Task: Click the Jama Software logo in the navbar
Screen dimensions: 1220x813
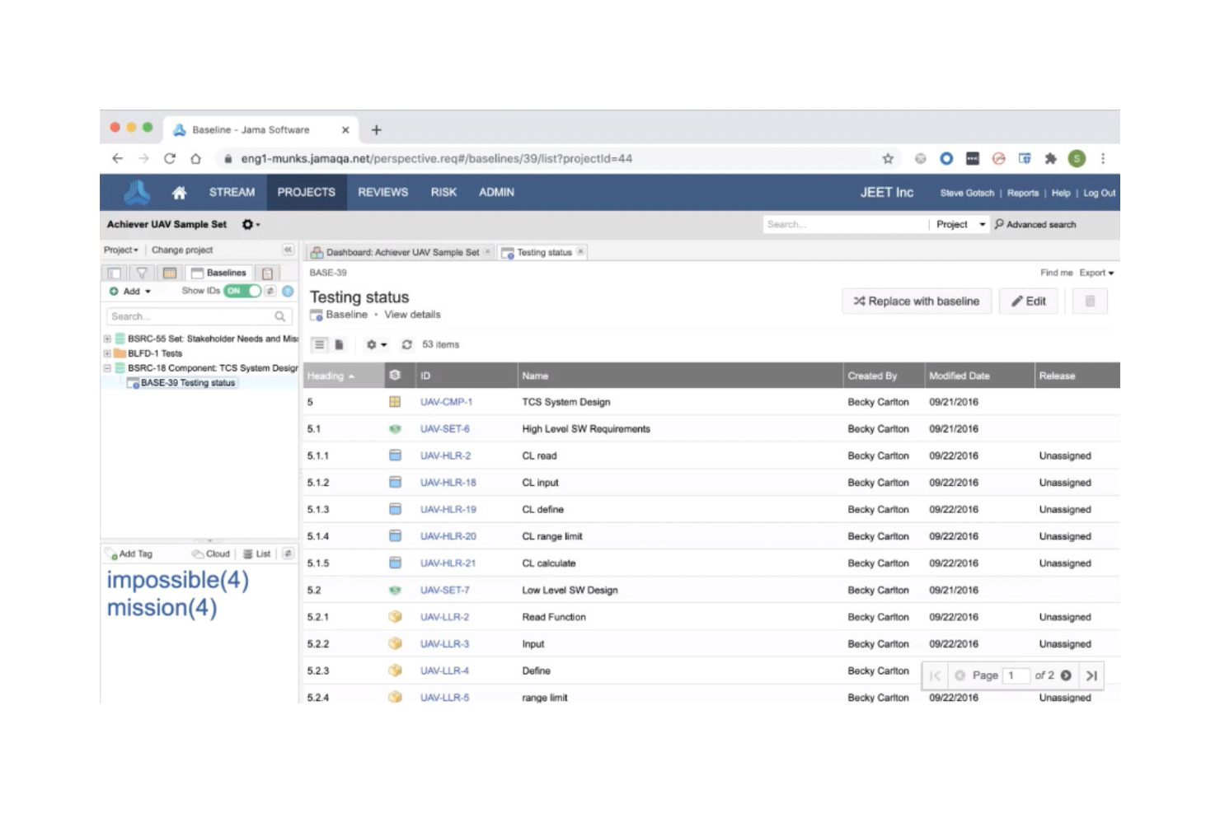Action: (137, 192)
